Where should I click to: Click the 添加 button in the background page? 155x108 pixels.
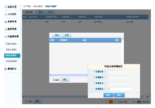click(50, 12)
